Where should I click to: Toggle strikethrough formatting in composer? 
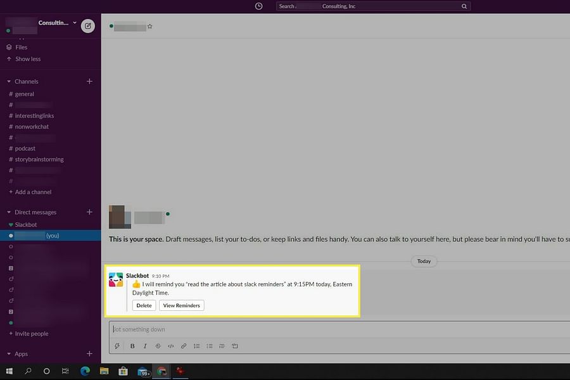click(158, 346)
